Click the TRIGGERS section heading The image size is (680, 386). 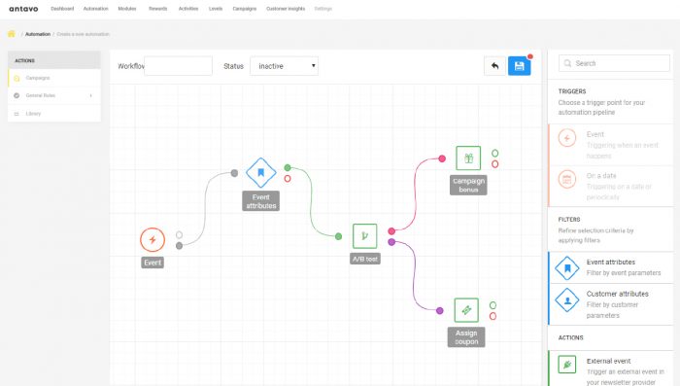pyautogui.click(x=572, y=91)
